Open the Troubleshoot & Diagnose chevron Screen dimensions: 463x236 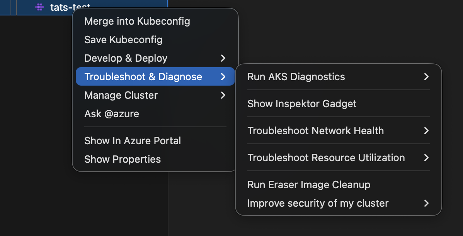(x=223, y=76)
